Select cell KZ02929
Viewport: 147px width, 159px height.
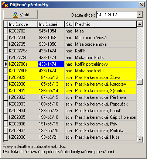pyautogui.click(x=23, y=77)
